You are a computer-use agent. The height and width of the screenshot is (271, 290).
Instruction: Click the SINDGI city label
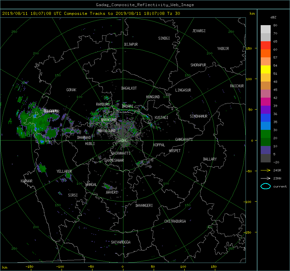164,38
